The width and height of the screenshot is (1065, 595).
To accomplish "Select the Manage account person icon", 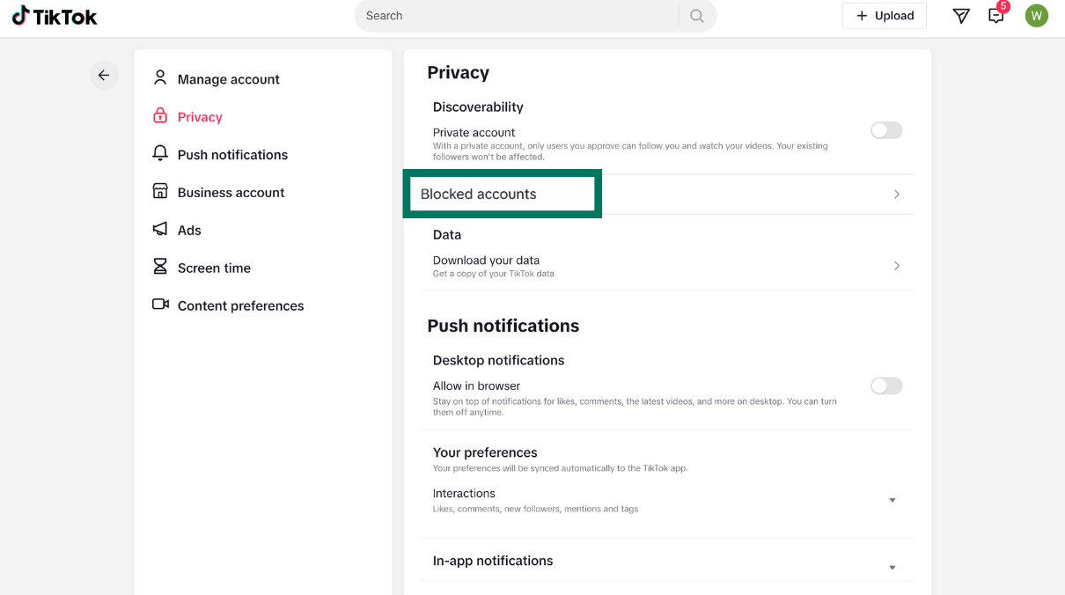I will click(x=159, y=77).
